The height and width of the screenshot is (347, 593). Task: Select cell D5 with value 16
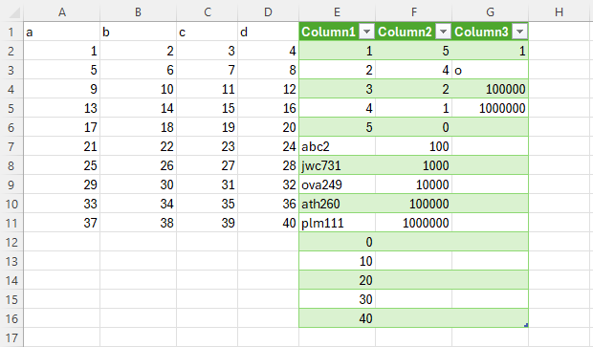tap(268, 108)
